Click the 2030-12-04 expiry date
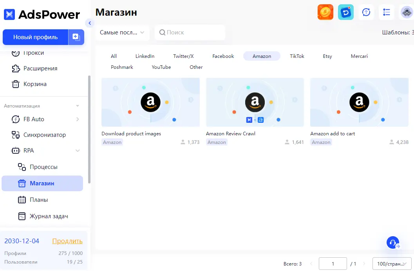Viewport: 414px width, 271px height. 22,241
